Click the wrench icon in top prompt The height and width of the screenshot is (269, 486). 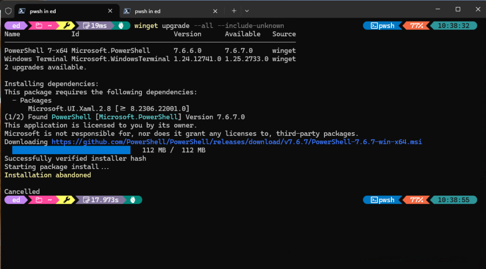[66, 26]
